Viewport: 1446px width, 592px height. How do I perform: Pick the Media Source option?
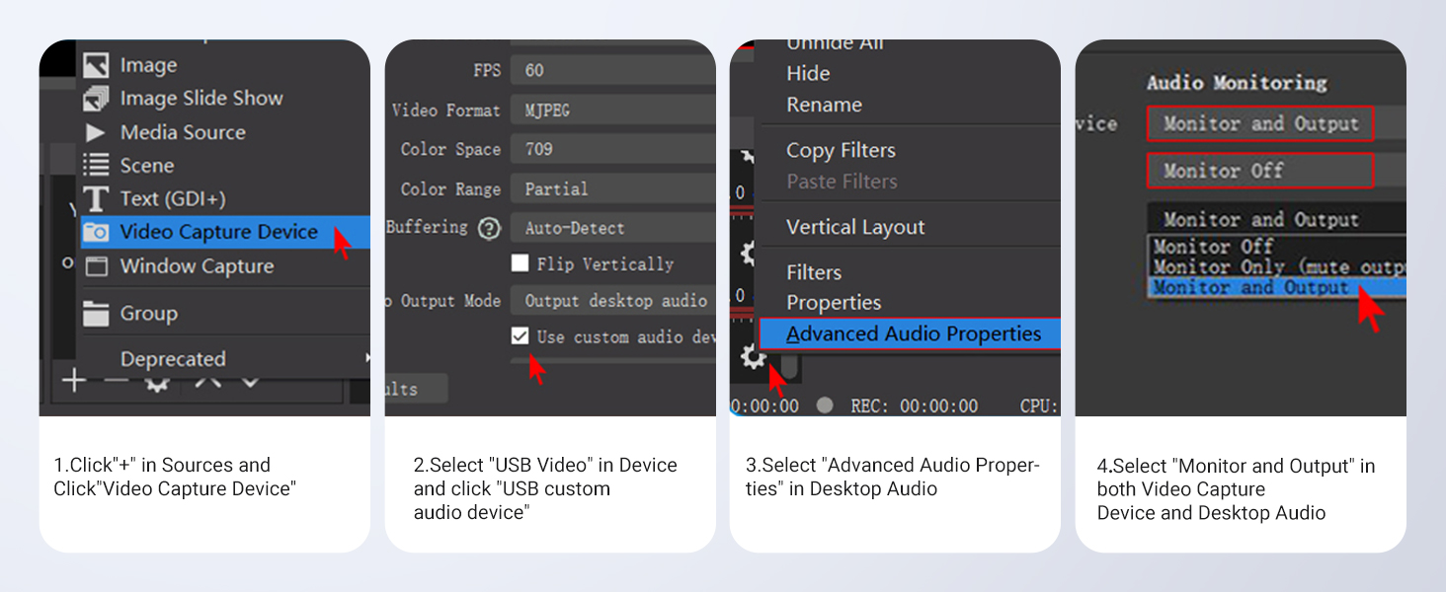tap(183, 131)
